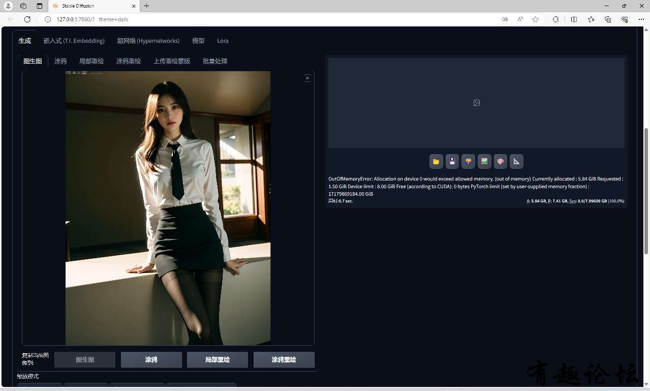The image size is (650, 391).
Task: Open the browser workspaces icon
Action: pyautogui.click(x=23, y=6)
